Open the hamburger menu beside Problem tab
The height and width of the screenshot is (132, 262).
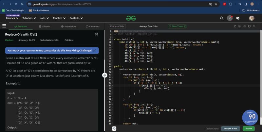(x=4, y=26)
